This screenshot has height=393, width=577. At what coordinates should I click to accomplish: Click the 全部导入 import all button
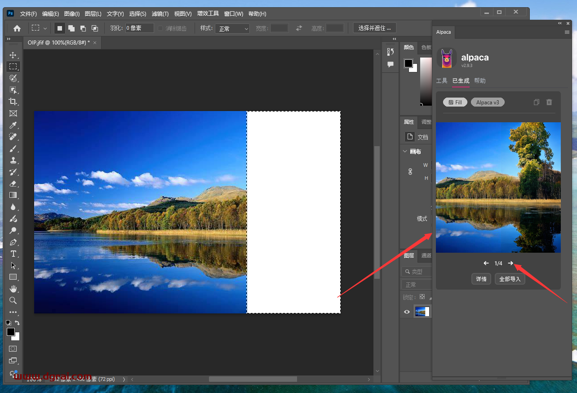510,279
